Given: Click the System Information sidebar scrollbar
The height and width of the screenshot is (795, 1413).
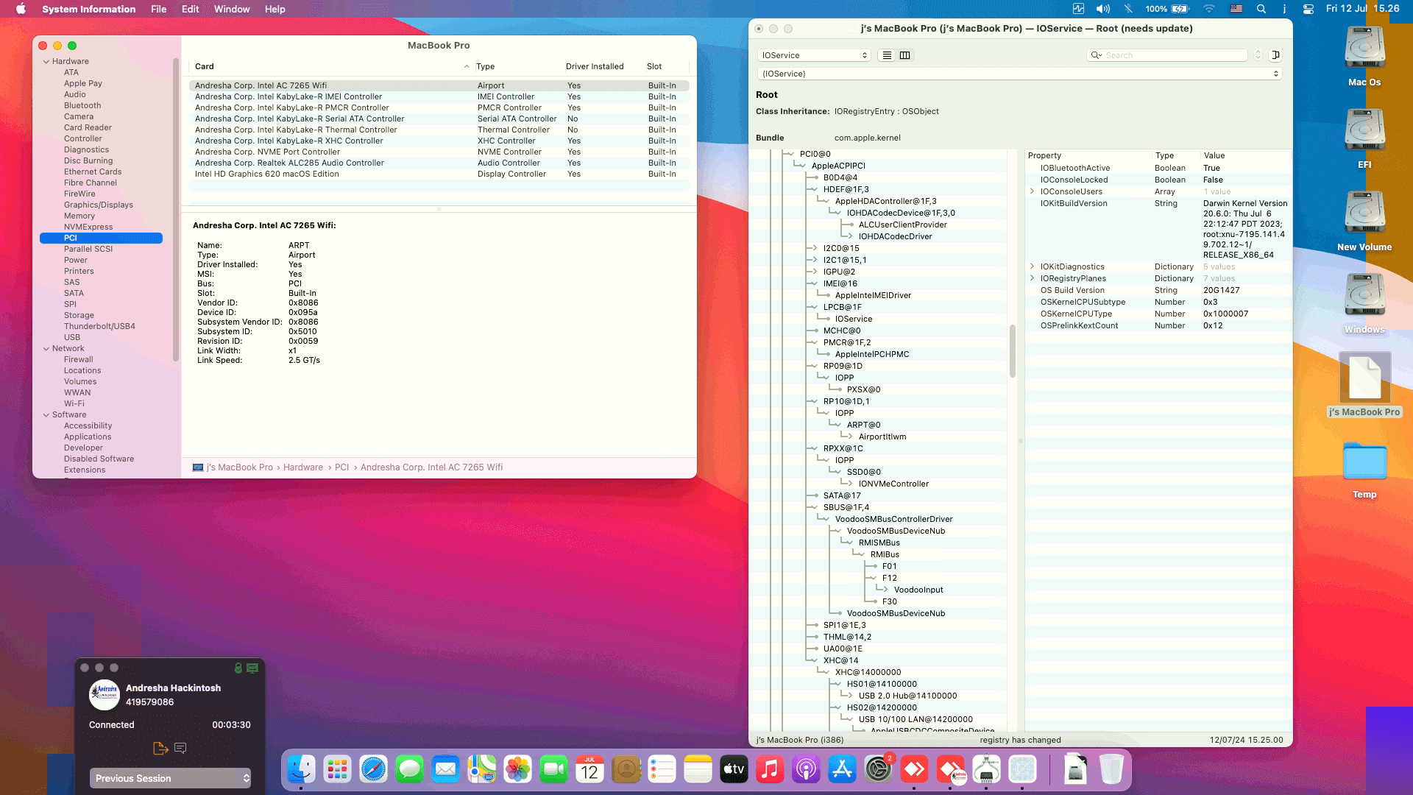Looking at the screenshot, I should coord(175,210).
